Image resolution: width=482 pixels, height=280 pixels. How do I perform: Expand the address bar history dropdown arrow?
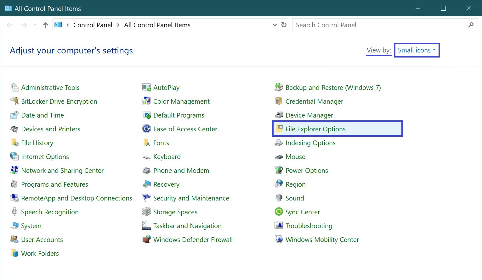tap(275, 25)
